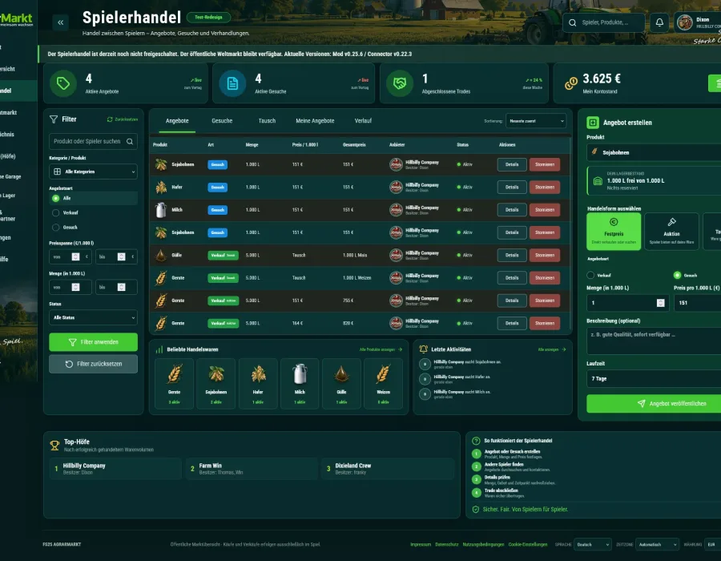Select the Gesuch radio in the Filter panel
This screenshot has height=561, width=721.
pyautogui.click(x=55, y=227)
